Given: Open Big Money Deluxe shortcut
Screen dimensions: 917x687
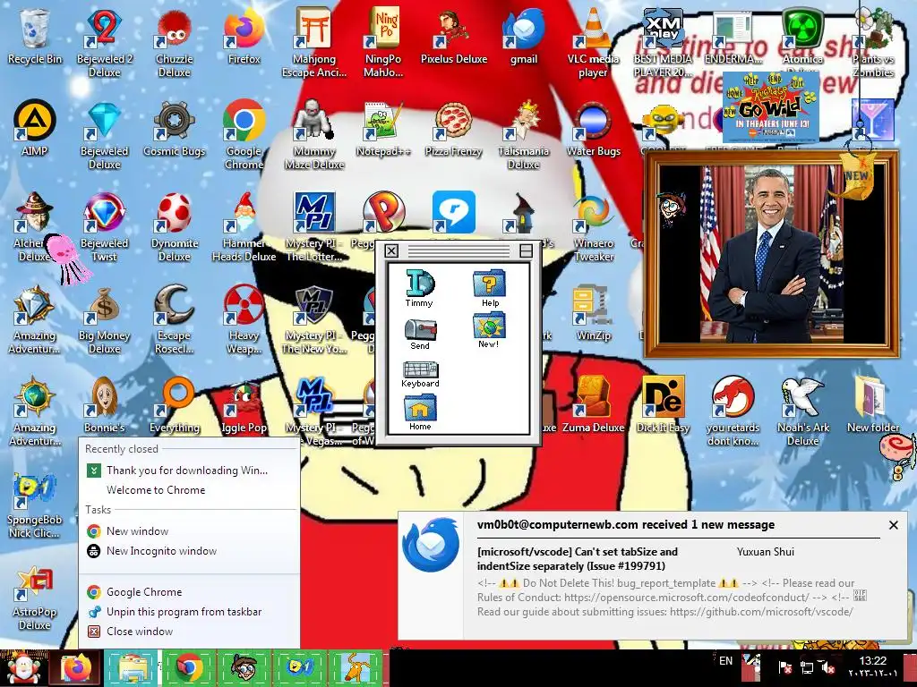Looking at the screenshot, I should click(104, 318).
